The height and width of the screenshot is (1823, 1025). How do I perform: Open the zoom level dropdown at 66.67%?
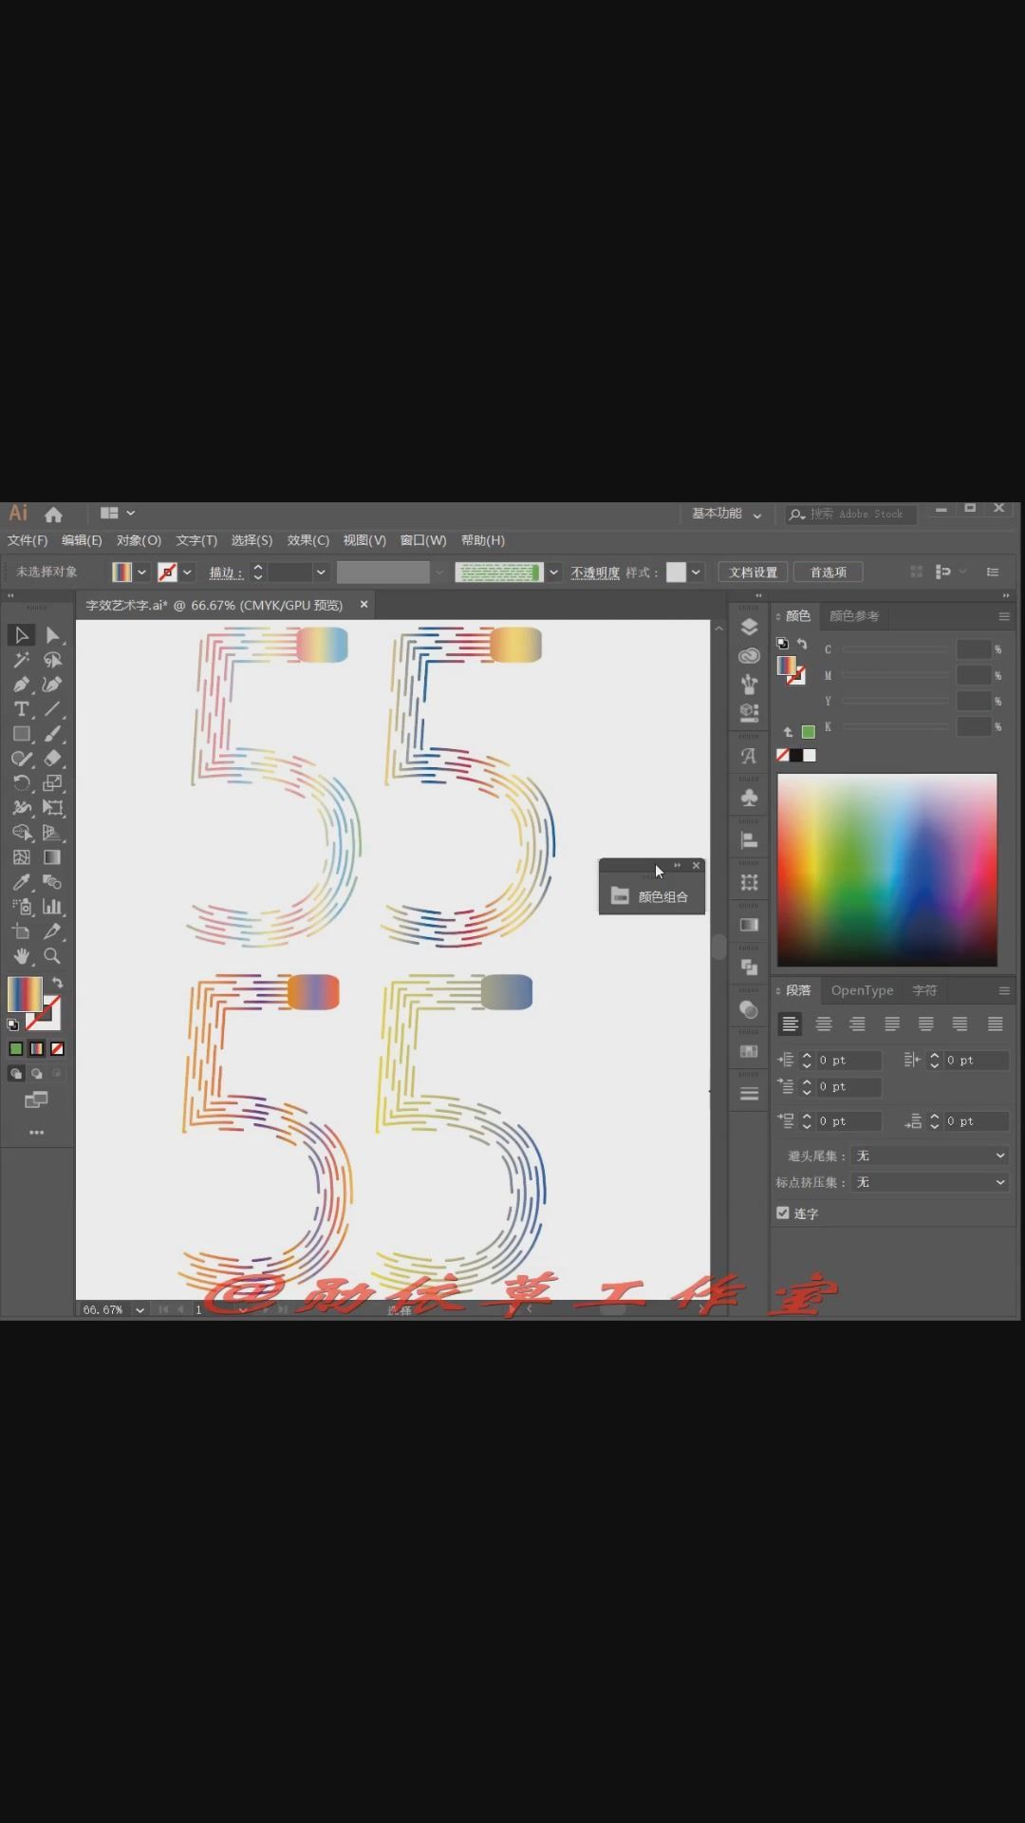tap(140, 1309)
